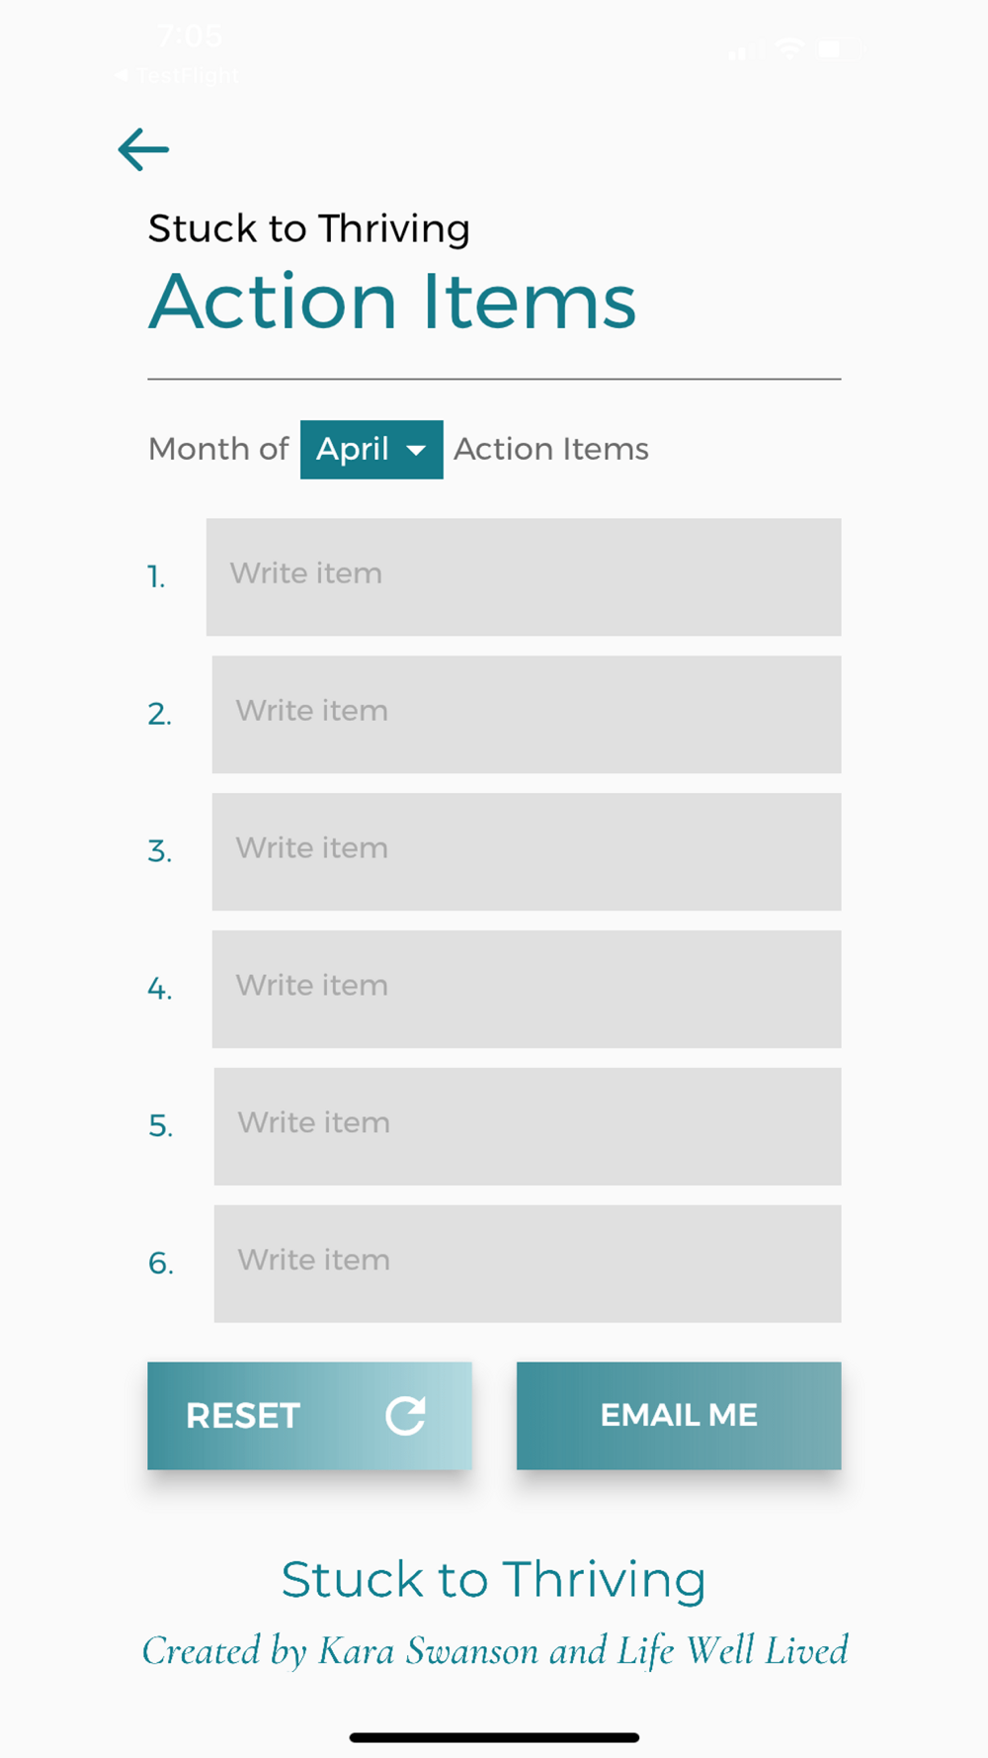Image resolution: width=988 pixels, height=1758 pixels.
Task: Focus the fifth Write item field
Action: (x=528, y=1127)
